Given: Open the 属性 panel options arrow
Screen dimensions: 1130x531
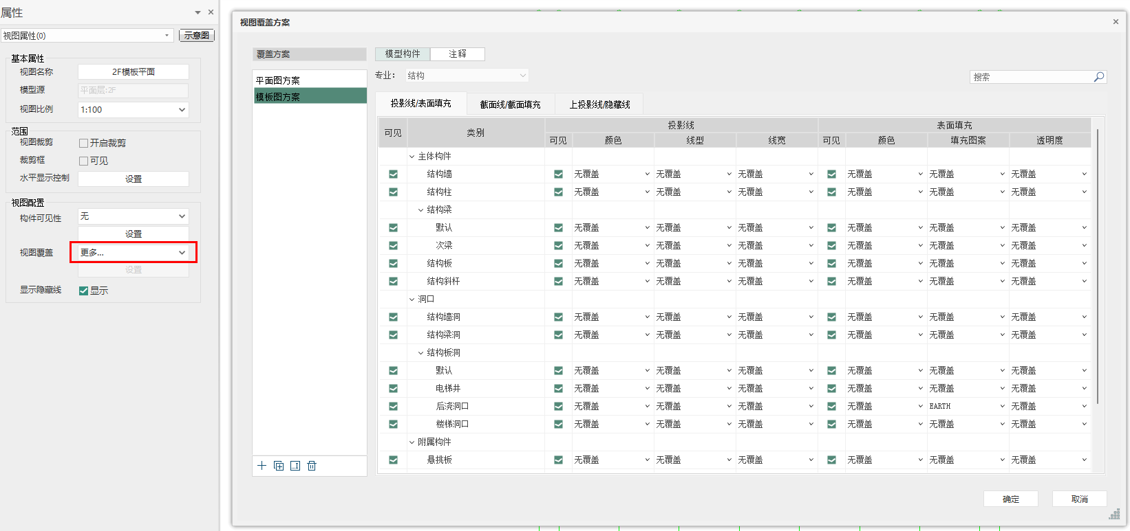Looking at the screenshot, I should (x=198, y=12).
